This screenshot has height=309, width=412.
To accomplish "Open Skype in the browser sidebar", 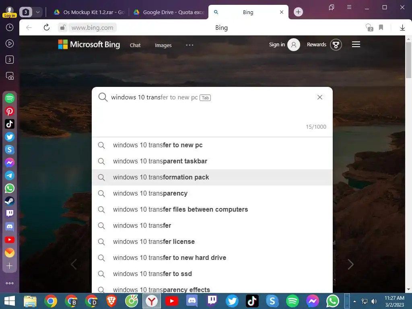I will (x=10, y=150).
